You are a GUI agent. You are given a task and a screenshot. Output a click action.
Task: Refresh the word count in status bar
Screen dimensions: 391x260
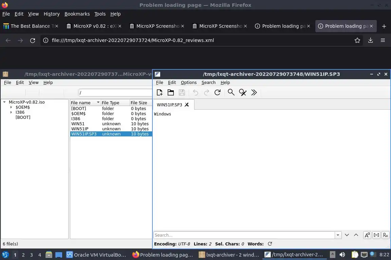(270, 244)
